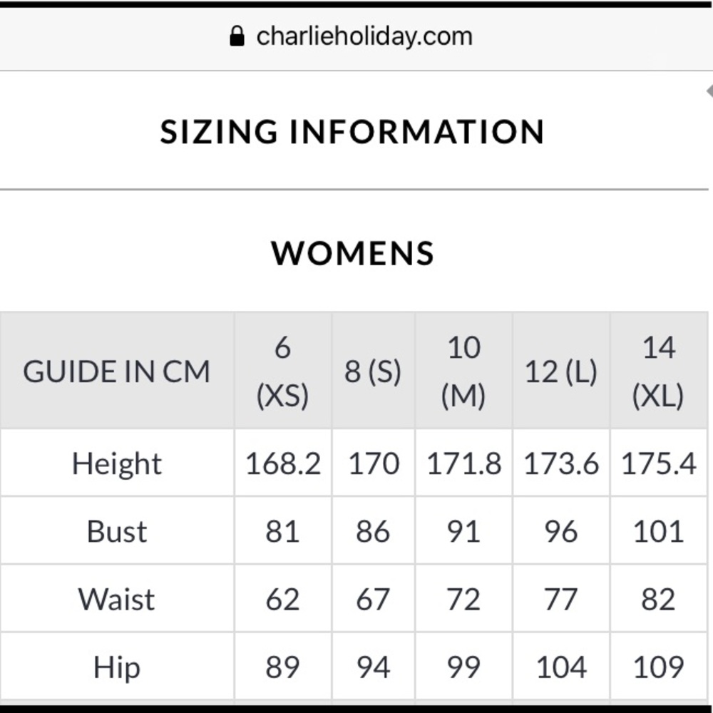Select the 12 (L) size header
The width and height of the screenshot is (713, 713).
(561, 371)
